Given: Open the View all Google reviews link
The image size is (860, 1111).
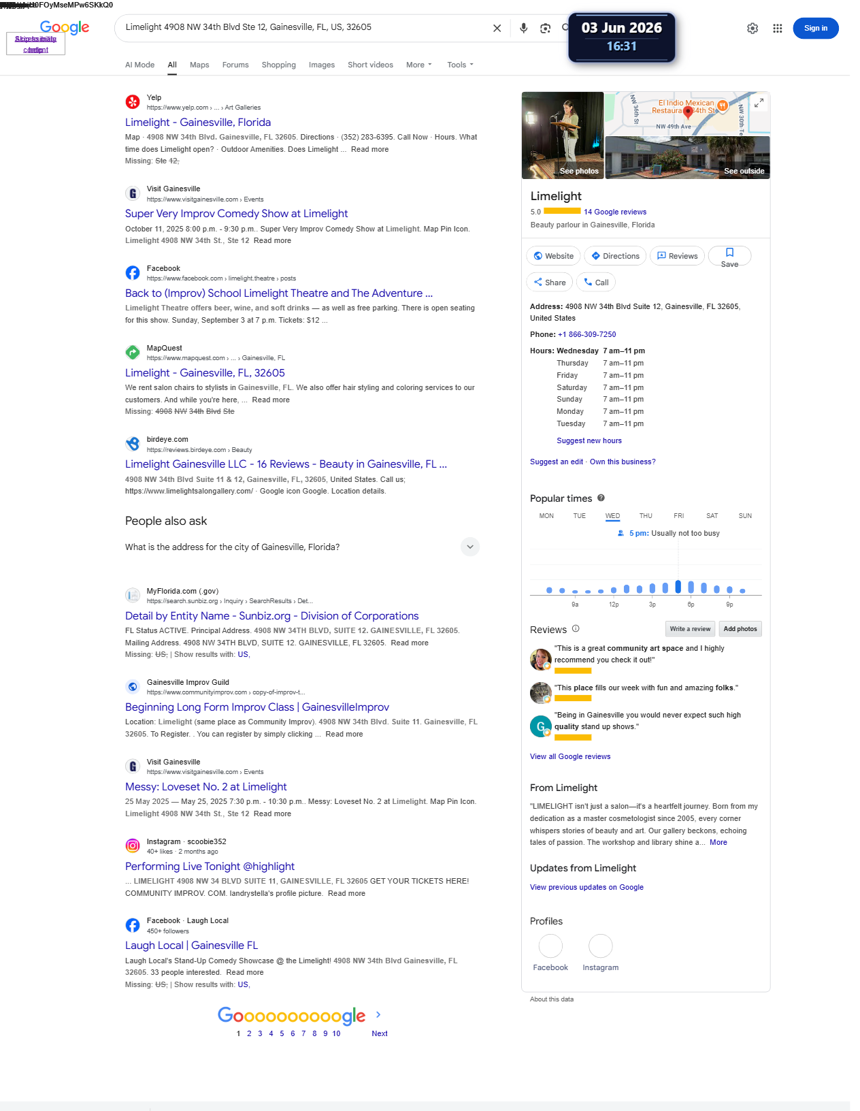Looking at the screenshot, I should coord(570,756).
